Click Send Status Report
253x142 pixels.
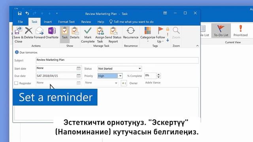113,35
